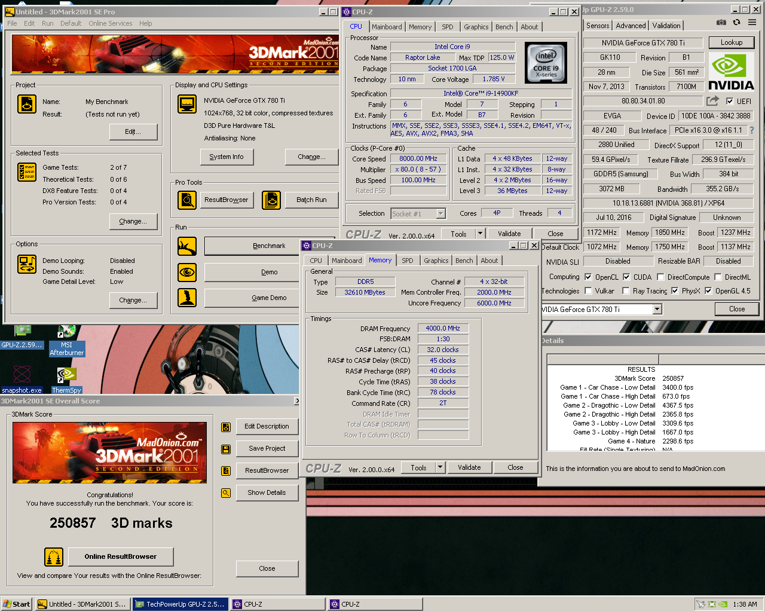Open the Sensors tab in GPU-Z

pyautogui.click(x=598, y=26)
